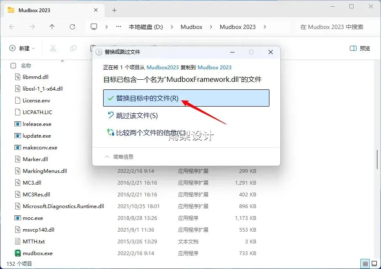The width and height of the screenshot is (381, 269).
Task: Select libssl-1_1-x64.dll file
Action: click(x=43, y=89)
